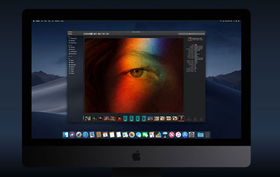Click red Work tag dot
Screen dimensions: 280x177
tap(69, 60)
